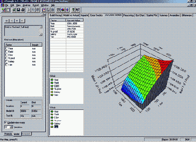Click the stop build control button
Image resolution: width=196 pixels, height=142 pixels.
pos(17,21)
